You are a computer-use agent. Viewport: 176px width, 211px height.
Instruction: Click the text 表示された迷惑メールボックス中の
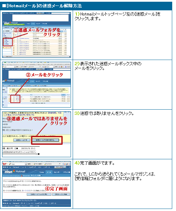point(111,64)
